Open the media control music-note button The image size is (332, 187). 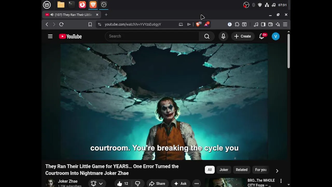(256, 24)
